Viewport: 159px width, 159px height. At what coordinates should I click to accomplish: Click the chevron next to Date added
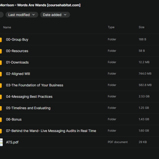[65, 15]
